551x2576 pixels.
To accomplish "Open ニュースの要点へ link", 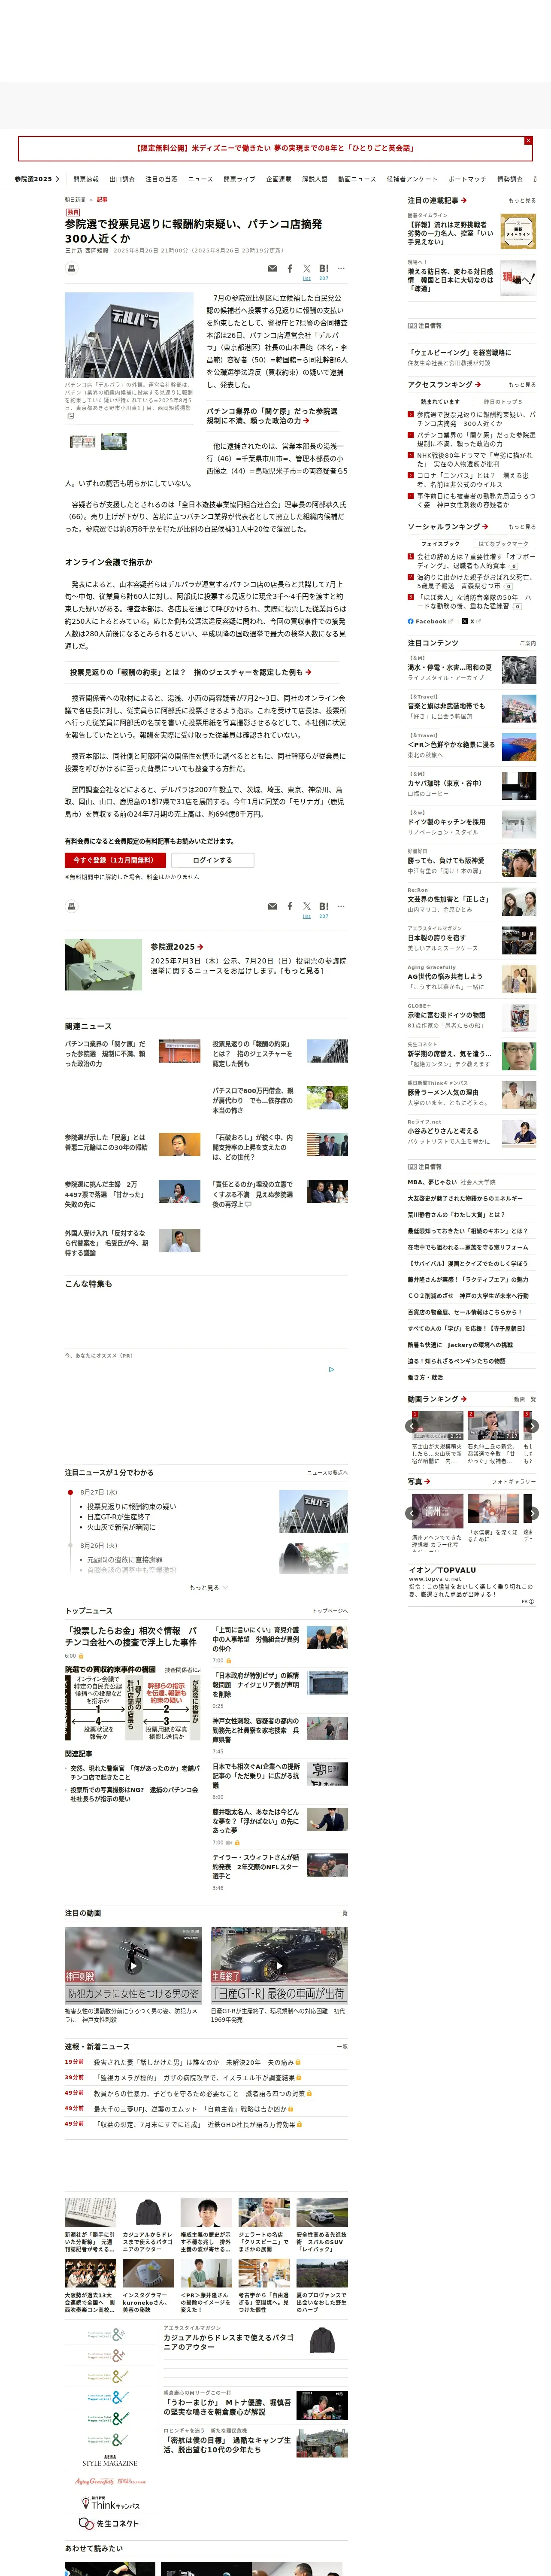I will click(327, 1472).
